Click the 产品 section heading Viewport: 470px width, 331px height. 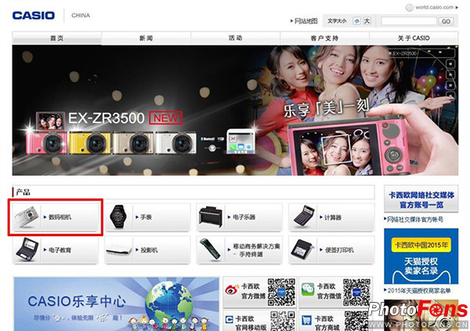[23, 192]
